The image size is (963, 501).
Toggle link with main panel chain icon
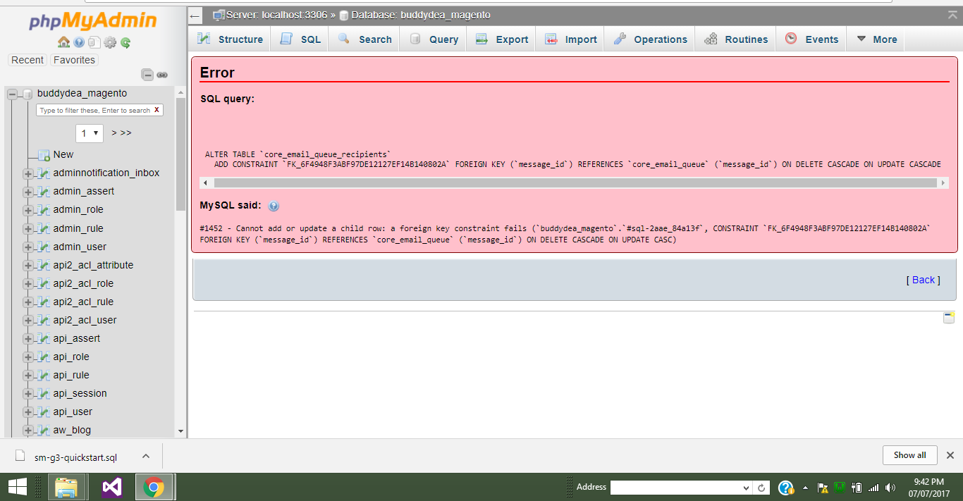162,75
